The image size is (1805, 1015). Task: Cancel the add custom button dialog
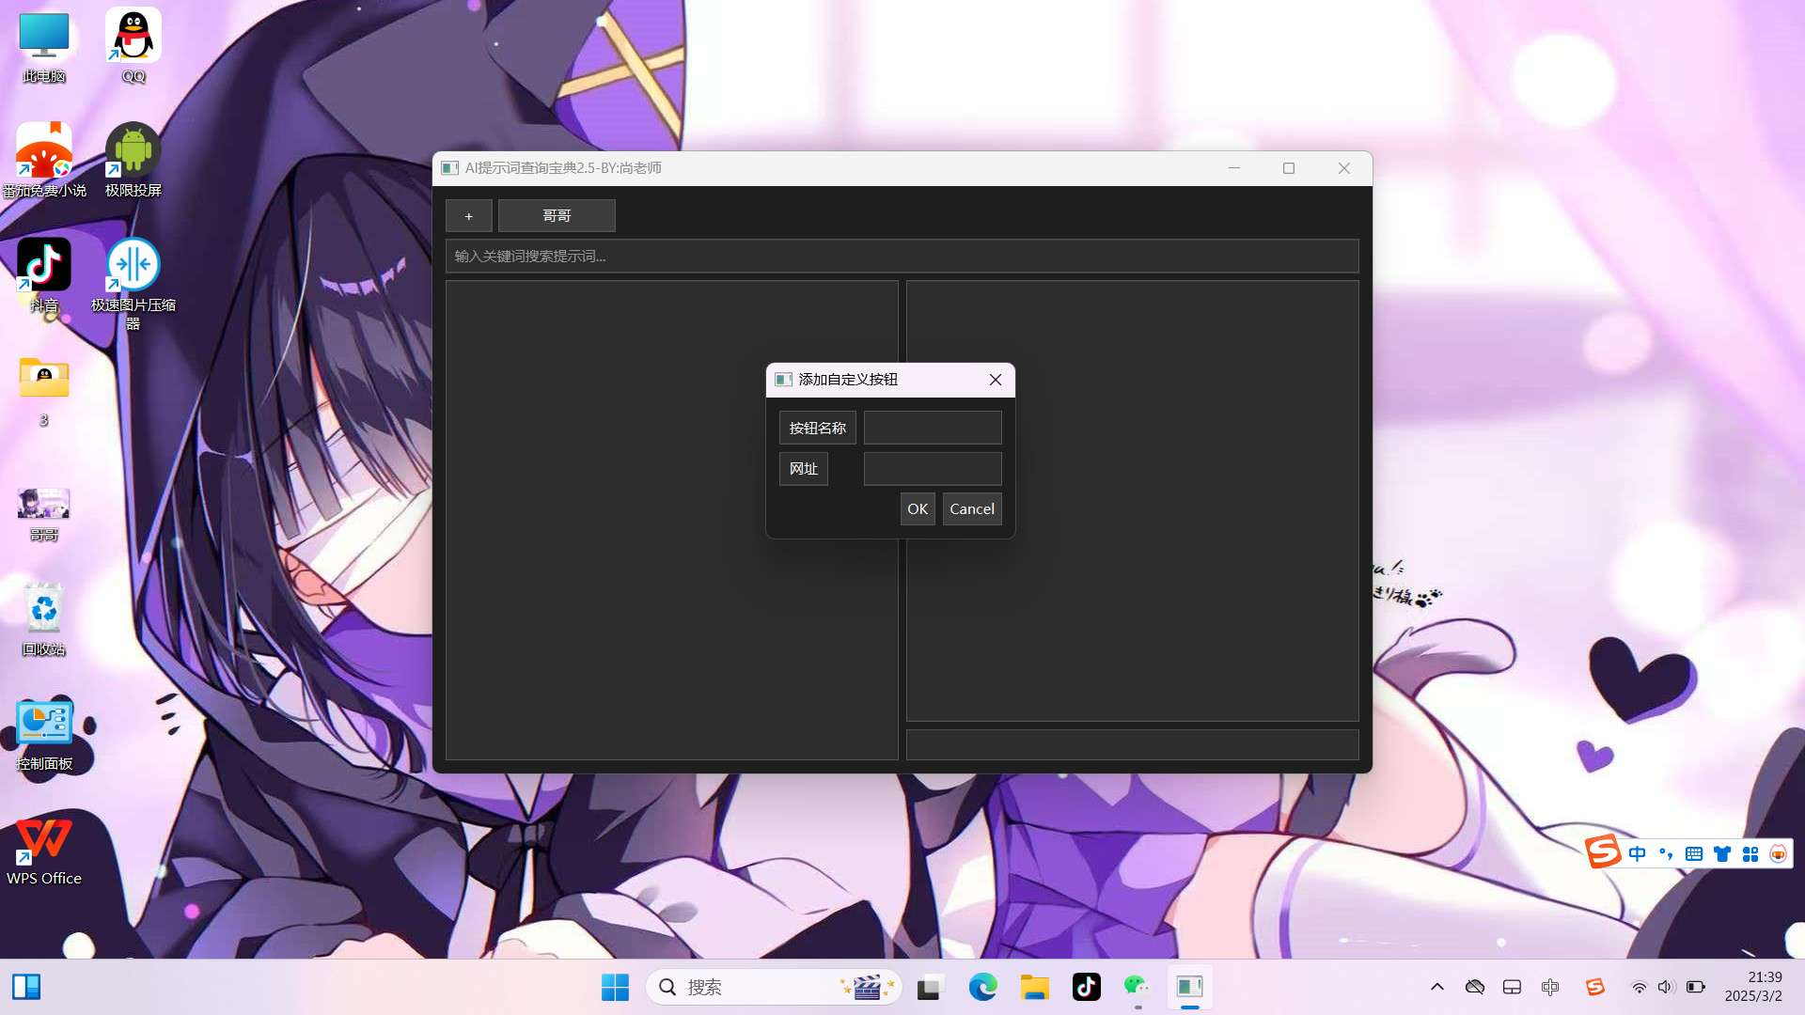coord(972,508)
